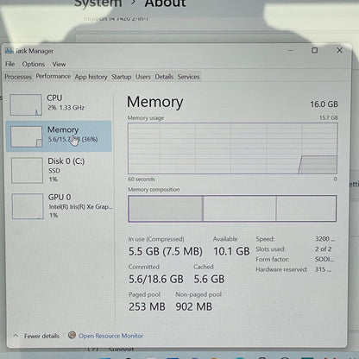Click the 5.6 GB Cached value
The width and height of the screenshot is (359, 359).
(x=209, y=279)
